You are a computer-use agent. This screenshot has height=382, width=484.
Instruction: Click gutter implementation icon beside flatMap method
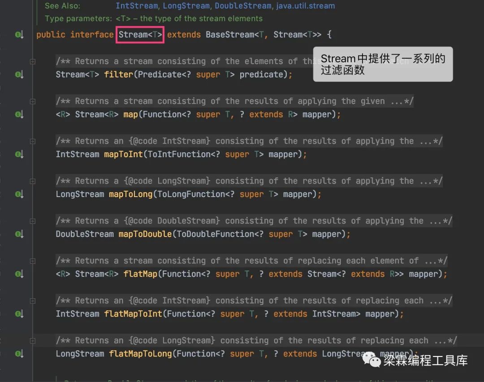click(x=19, y=274)
